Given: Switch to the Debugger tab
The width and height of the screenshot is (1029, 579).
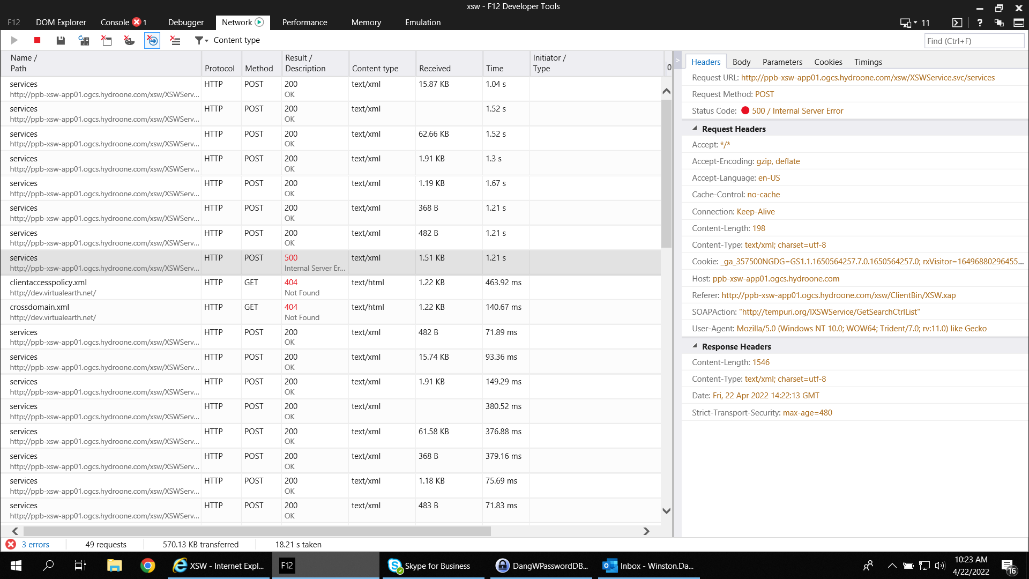Looking at the screenshot, I should pos(185,23).
